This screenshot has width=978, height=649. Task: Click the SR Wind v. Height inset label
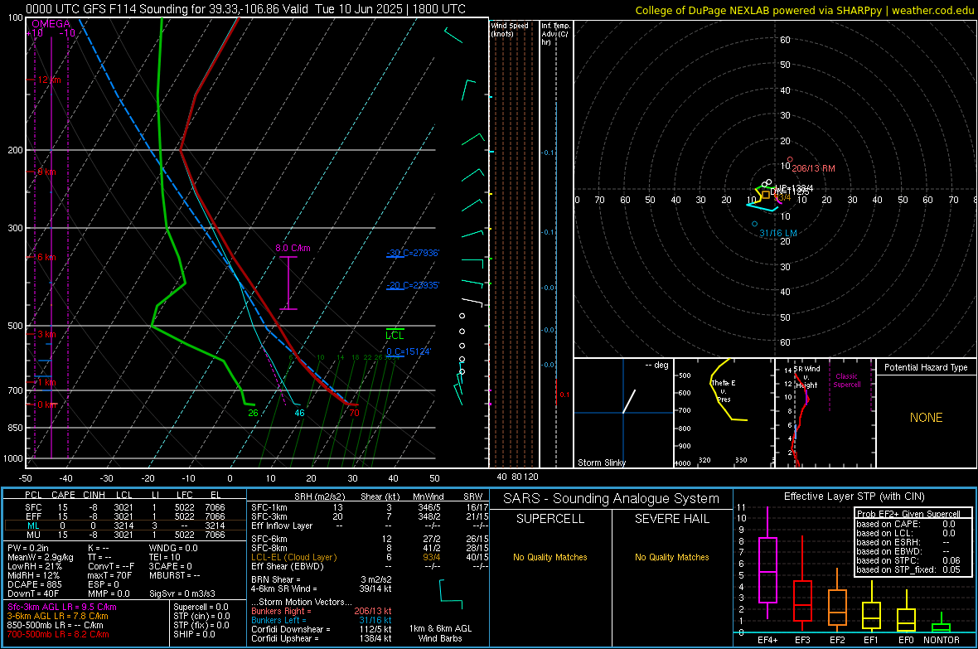[x=806, y=377]
